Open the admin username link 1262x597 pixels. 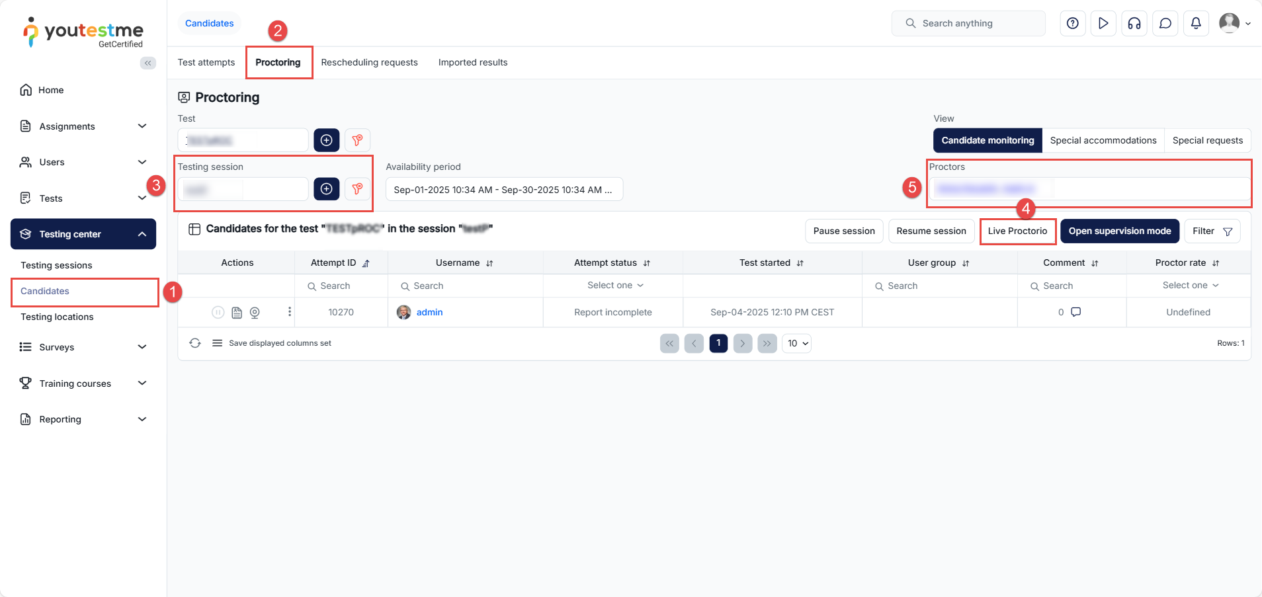coord(429,312)
